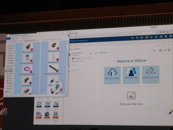Image resolution: width=173 pixels, height=130 pixels.
Task: Select the BLADE COLLET part thumbnail
Action: [28, 58]
